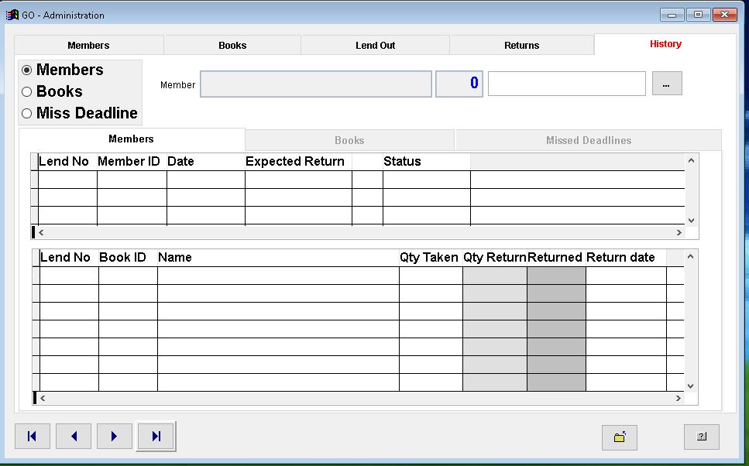Open the Returns tab
This screenshot has height=466, width=749.
tap(521, 46)
